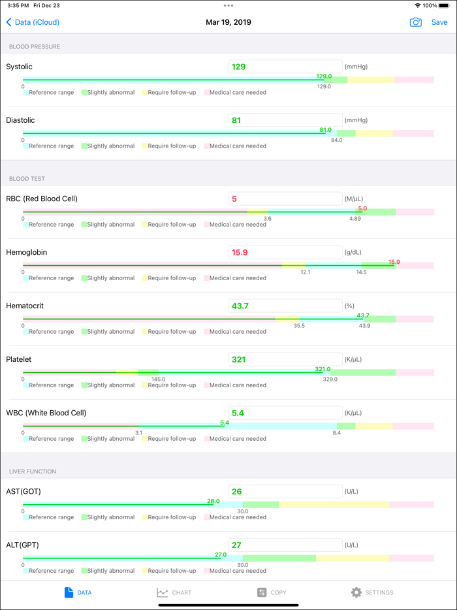457x610 pixels.
Task: Tap the back chevron next to Data (iCloud)
Action: (7, 22)
